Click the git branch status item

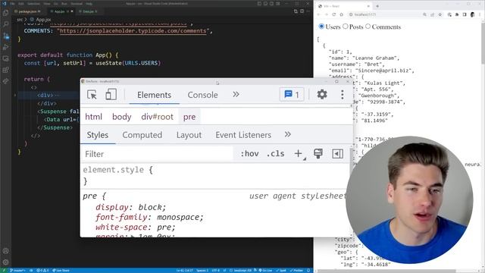coord(17,270)
